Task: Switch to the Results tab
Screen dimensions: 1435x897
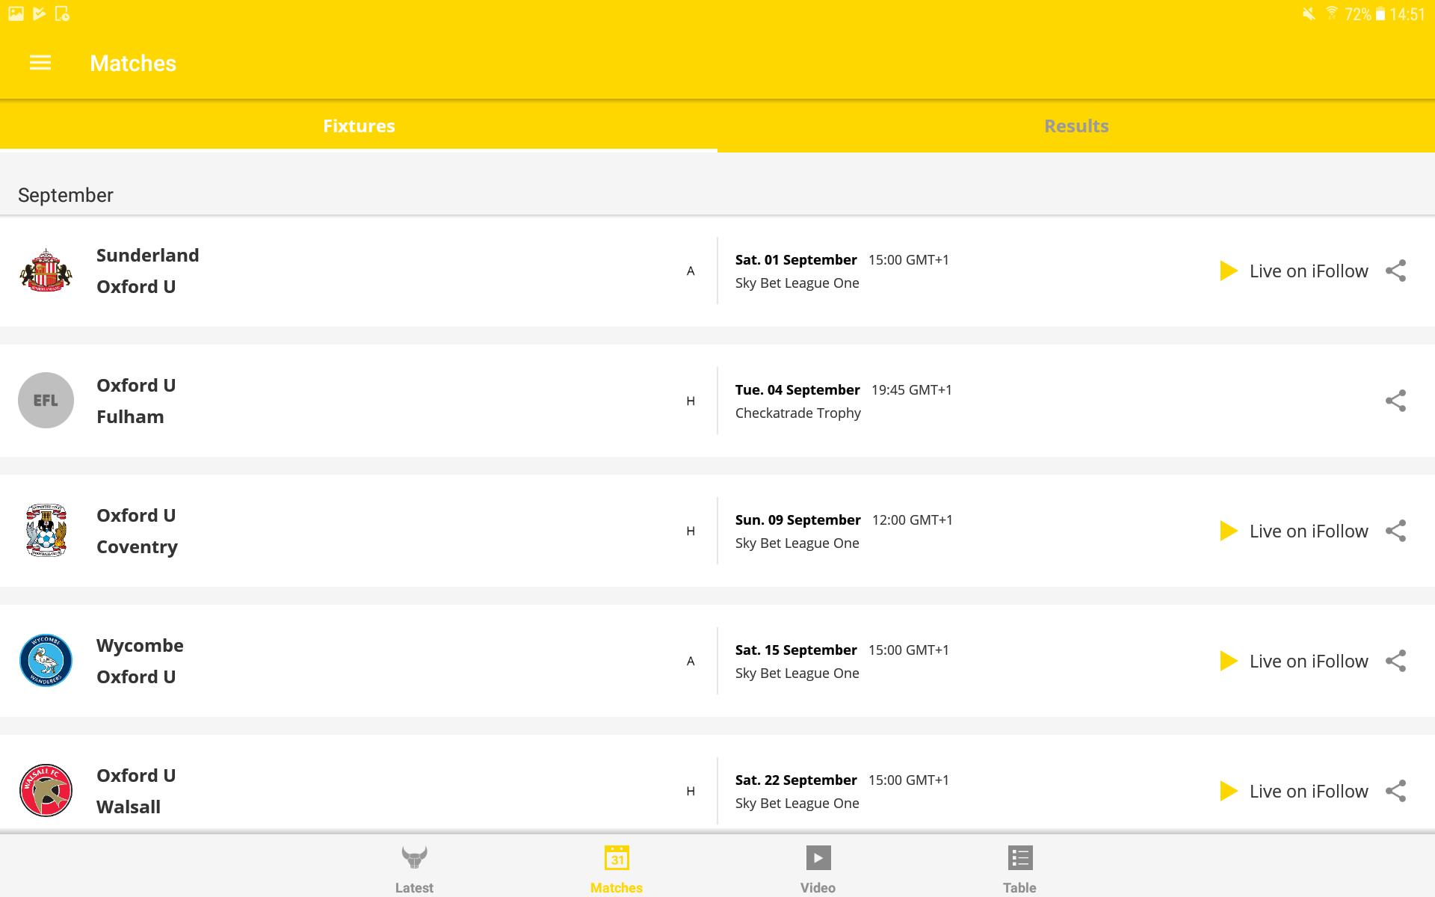Action: 1076,126
